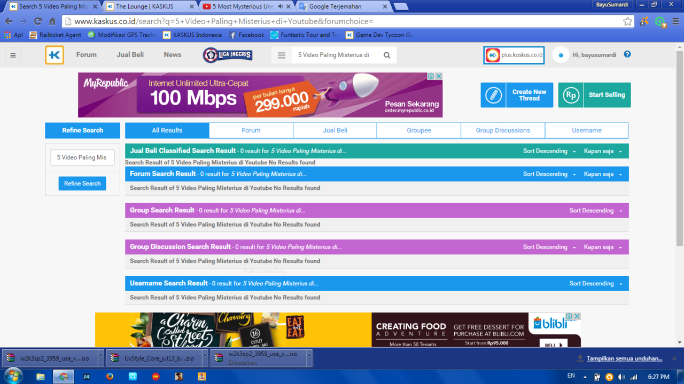The image size is (684, 384).
Task: Click the Refine Search text input
Action: click(82, 157)
